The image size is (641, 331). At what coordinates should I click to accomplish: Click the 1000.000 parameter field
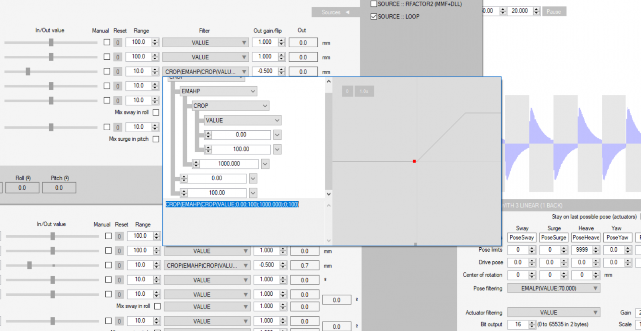[x=229, y=164]
